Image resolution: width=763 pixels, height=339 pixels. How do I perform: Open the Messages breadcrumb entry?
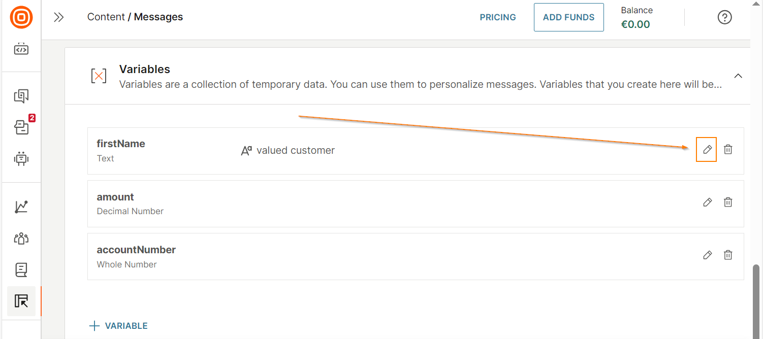pos(158,17)
